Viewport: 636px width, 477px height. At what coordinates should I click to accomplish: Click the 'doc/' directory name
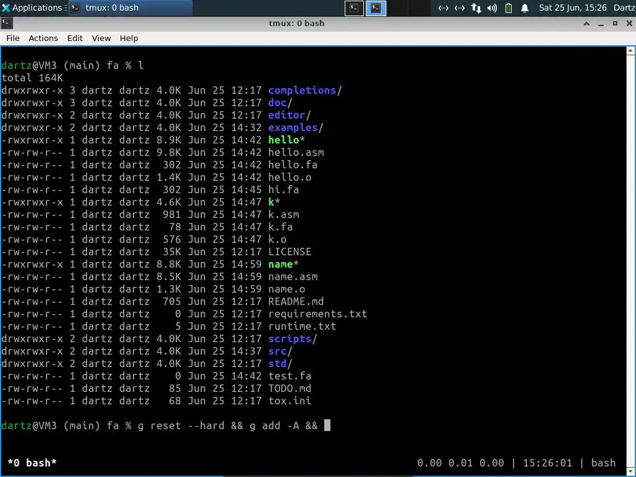point(280,102)
